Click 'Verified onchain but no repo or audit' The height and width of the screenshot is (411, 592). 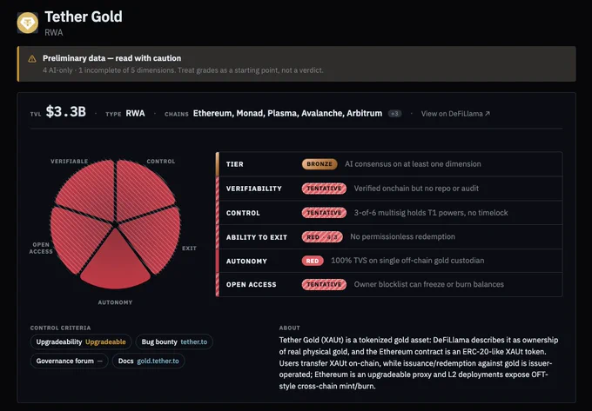pyautogui.click(x=416, y=189)
